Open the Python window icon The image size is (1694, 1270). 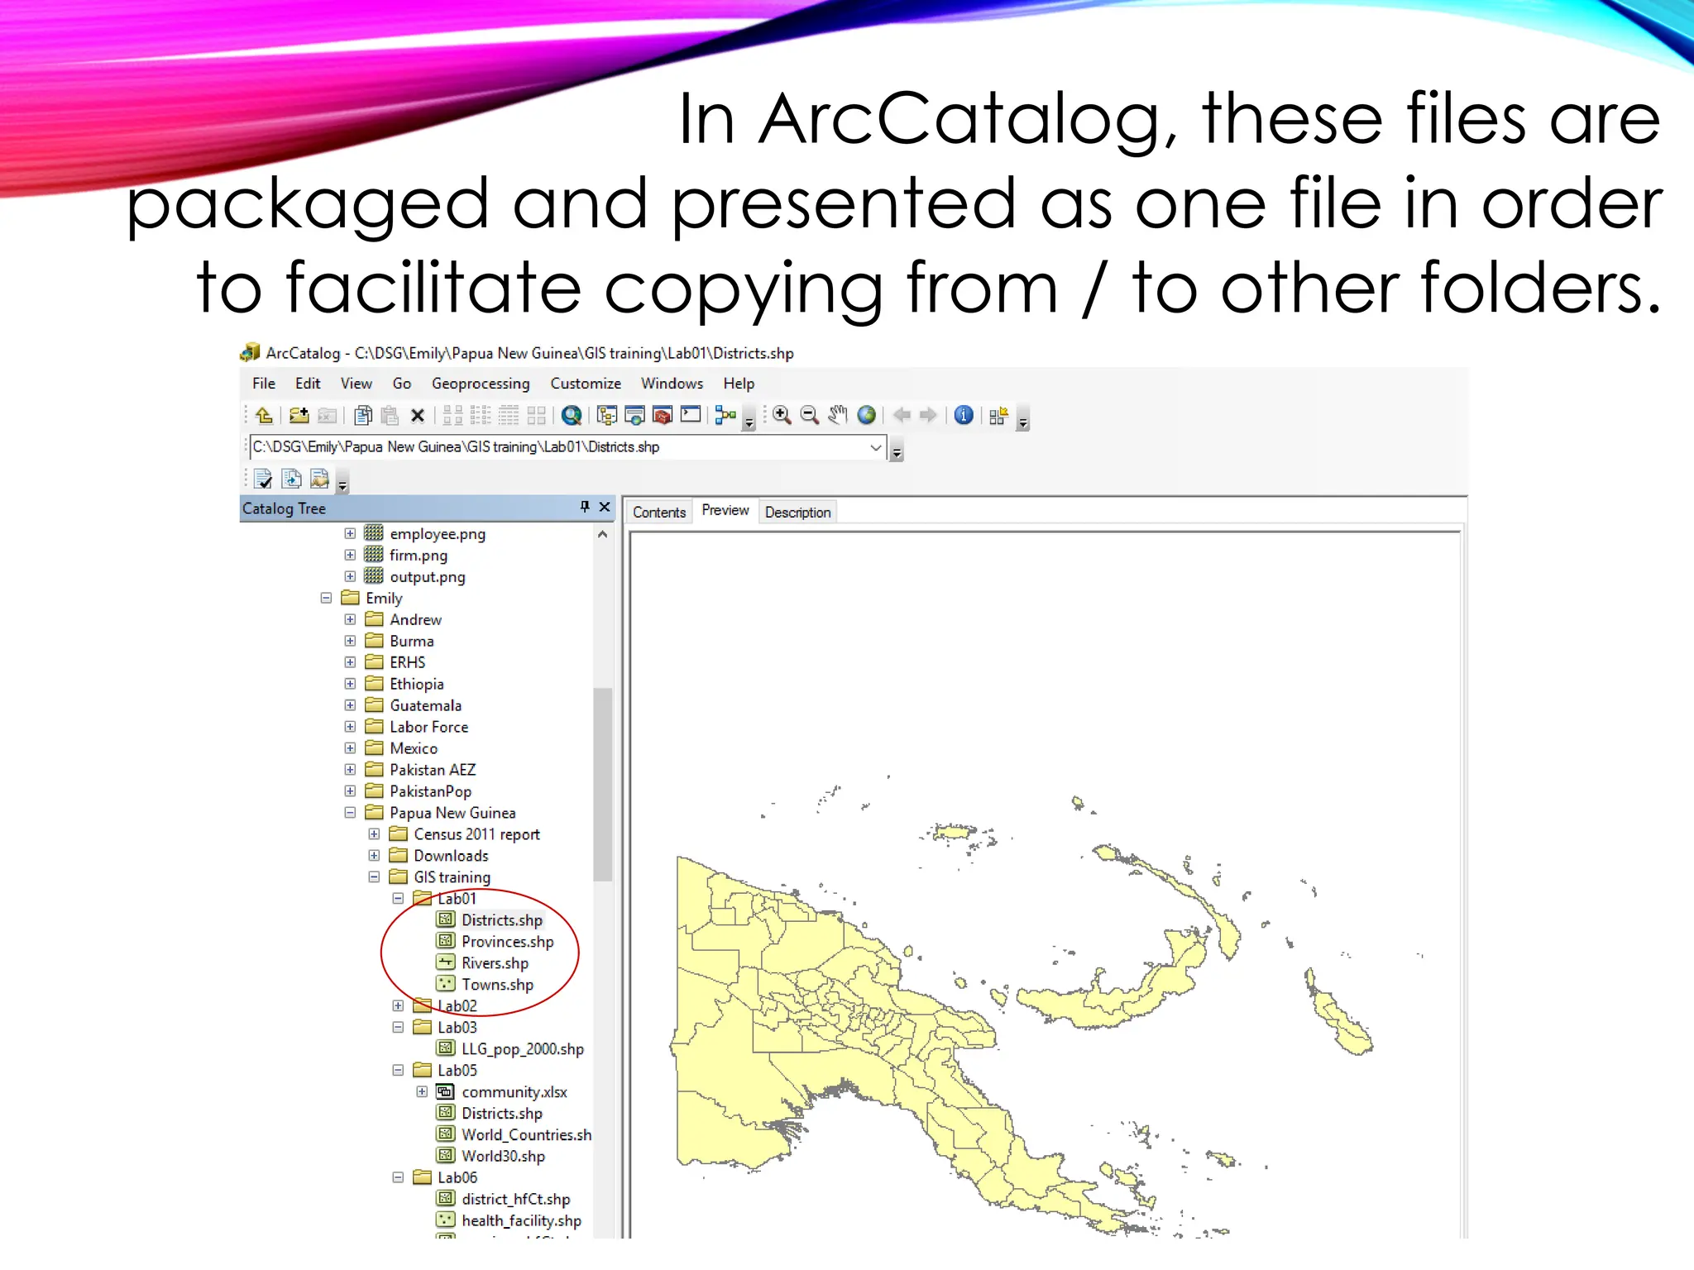pyautogui.click(x=691, y=415)
